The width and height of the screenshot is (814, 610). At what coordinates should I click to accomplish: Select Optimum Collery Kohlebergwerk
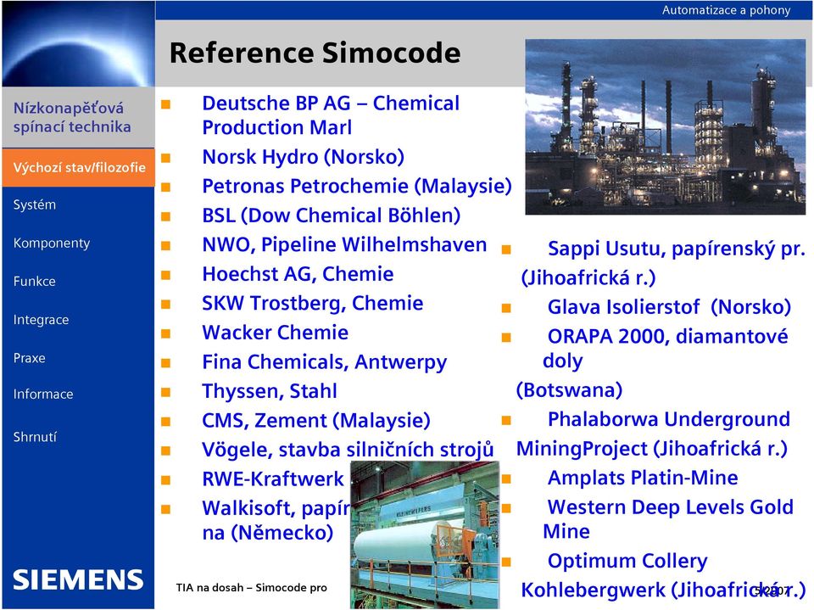click(663, 575)
